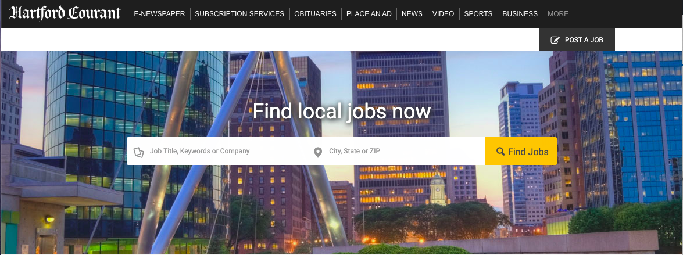Focus the Job Title, Keywords or Company field
The image size is (683, 255).
click(218, 152)
